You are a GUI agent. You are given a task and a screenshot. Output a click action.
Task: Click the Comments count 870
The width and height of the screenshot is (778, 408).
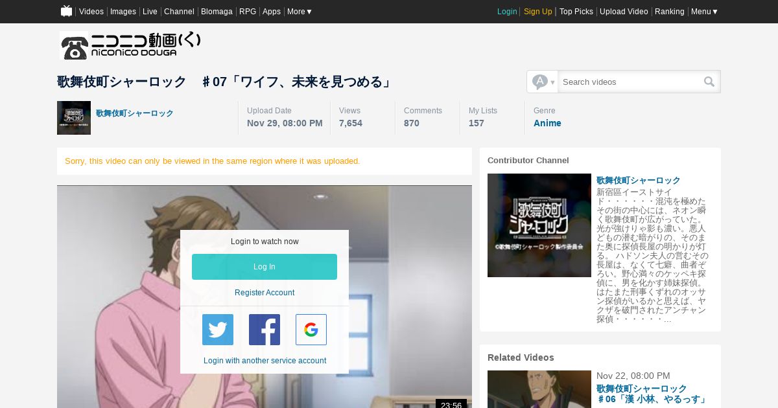(412, 123)
